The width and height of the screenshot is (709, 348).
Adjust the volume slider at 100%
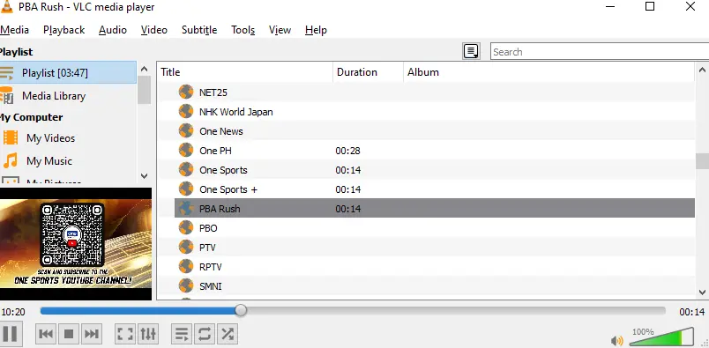[661, 337]
